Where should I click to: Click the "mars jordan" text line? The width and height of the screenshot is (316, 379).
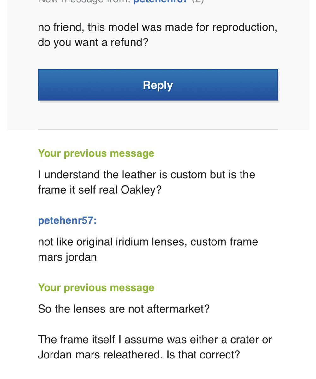67,257
